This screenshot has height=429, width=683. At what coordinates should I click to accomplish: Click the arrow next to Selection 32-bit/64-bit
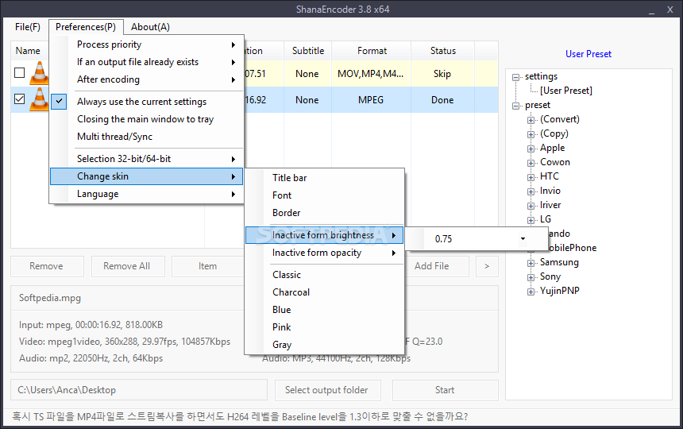233,159
